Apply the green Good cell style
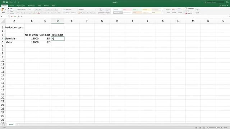This screenshot has width=230, height=129. pyautogui.click(x=137, y=10)
